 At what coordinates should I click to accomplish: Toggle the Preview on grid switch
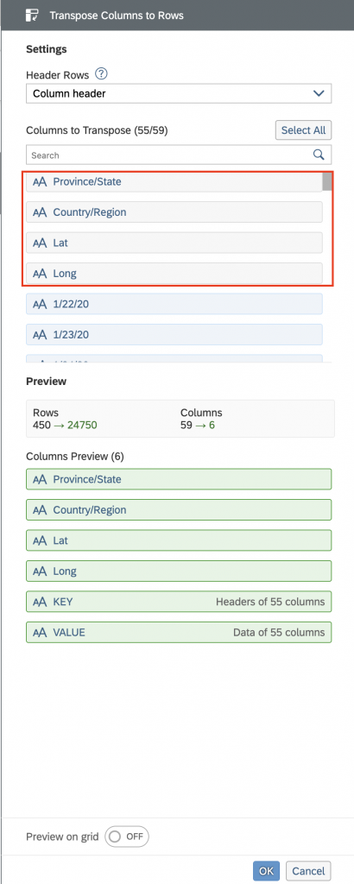click(x=127, y=837)
